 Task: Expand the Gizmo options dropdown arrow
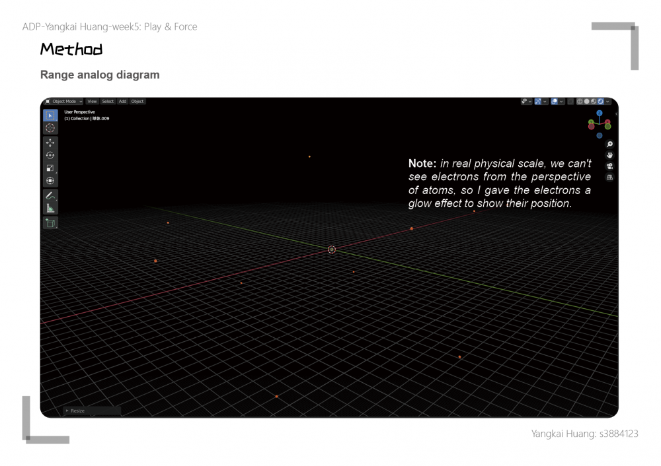[x=545, y=102]
